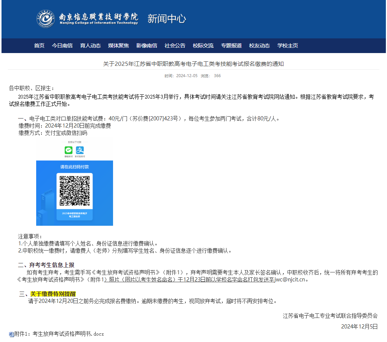387x342 pixels.
Task: Click the greeting 各中职校、区报生：
Action: point(32,88)
